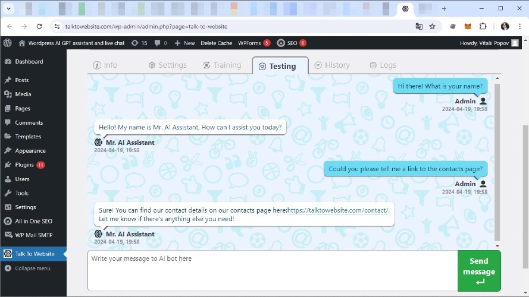Select Talk To Website sidebar item
The image size is (529, 297).
click(33, 254)
